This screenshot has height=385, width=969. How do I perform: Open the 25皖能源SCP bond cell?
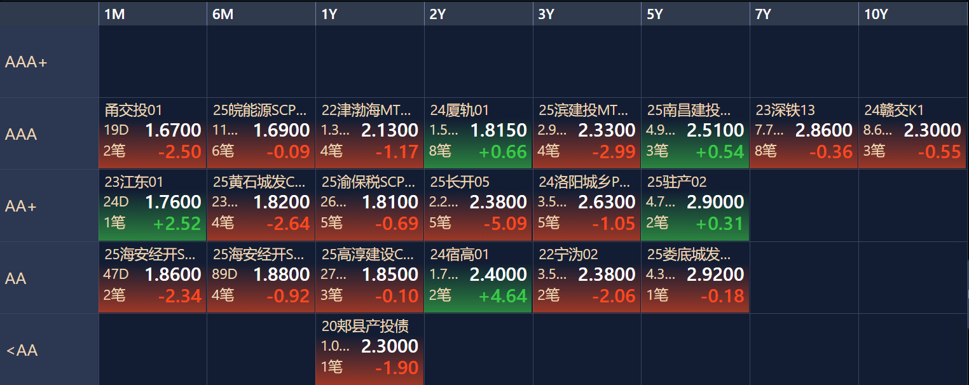[261, 132]
